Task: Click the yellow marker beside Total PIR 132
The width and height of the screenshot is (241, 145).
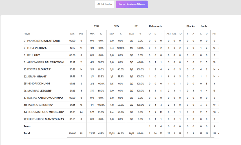Action: tap(219, 133)
